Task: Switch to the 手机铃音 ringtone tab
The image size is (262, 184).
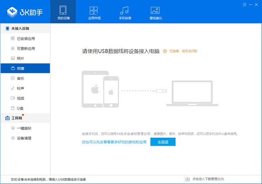Action: pyautogui.click(x=124, y=13)
